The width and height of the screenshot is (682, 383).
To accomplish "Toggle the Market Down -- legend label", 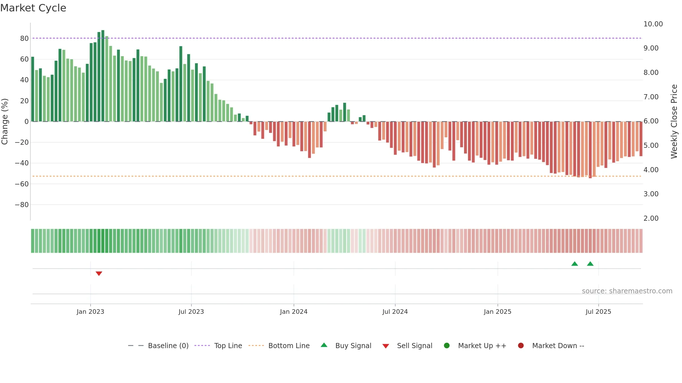I will click(x=558, y=346).
